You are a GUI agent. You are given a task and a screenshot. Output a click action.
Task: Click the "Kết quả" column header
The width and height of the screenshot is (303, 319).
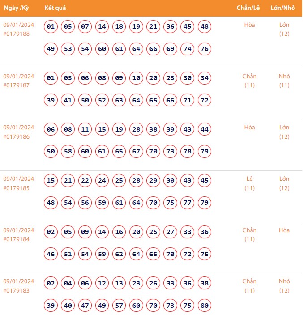pyautogui.click(x=55, y=8)
